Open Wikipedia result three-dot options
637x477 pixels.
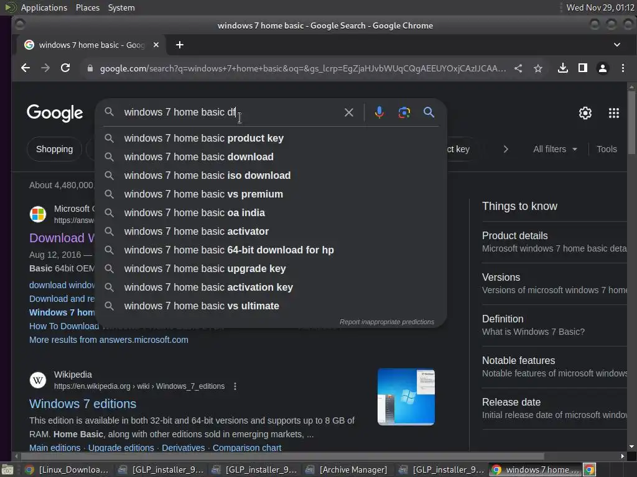click(x=235, y=386)
